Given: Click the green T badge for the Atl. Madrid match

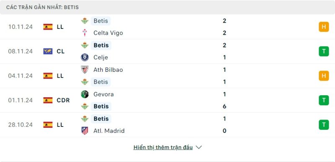Looking at the screenshot, I should pos(324,125).
